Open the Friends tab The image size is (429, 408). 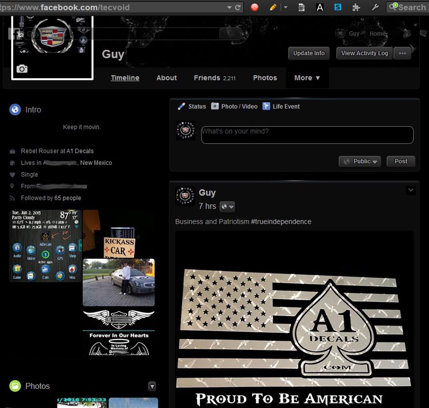215,78
